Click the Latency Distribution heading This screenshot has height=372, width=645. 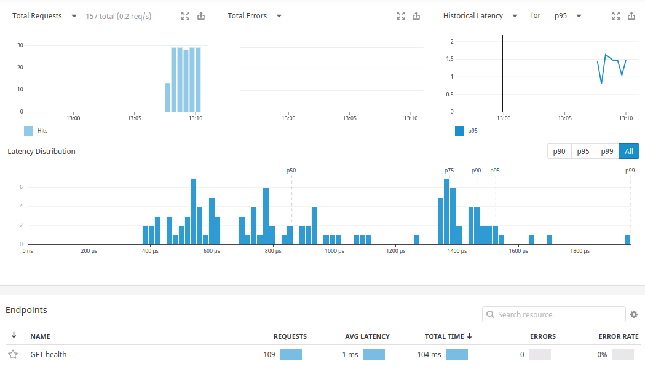pyautogui.click(x=41, y=151)
